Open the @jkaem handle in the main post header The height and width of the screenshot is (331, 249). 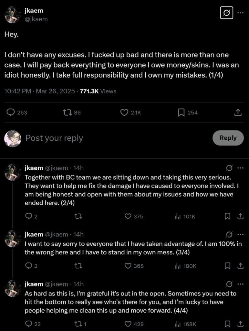tap(36, 19)
